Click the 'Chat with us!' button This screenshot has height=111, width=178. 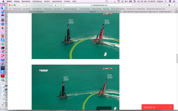tap(157, 107)
